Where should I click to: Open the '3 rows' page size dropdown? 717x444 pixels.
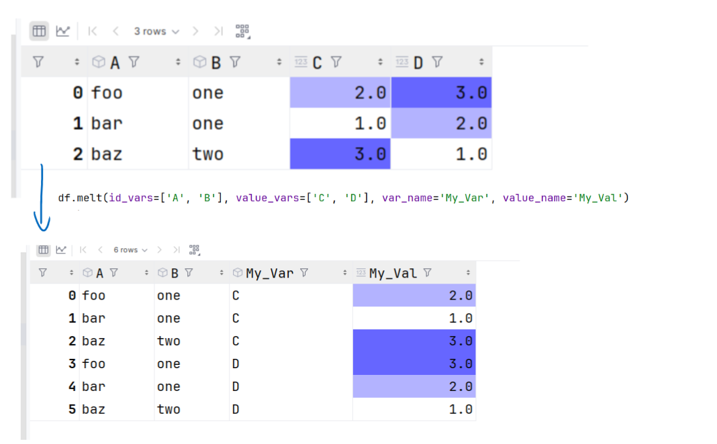(x=156, y=32)
